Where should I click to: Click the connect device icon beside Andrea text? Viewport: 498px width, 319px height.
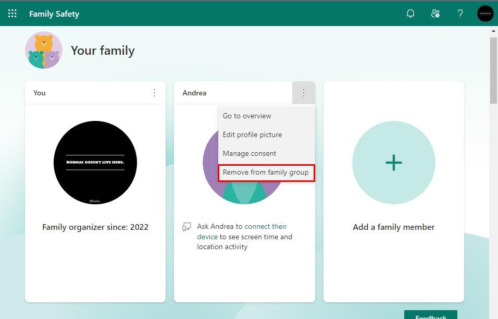coord(186,227)
